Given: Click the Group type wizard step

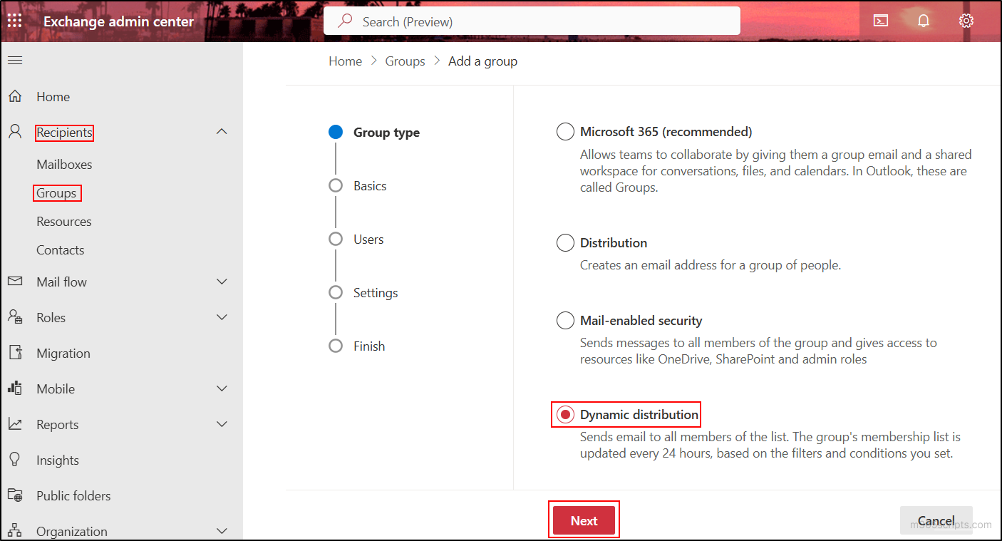Looking at the screenshot, I should [386, 133].
